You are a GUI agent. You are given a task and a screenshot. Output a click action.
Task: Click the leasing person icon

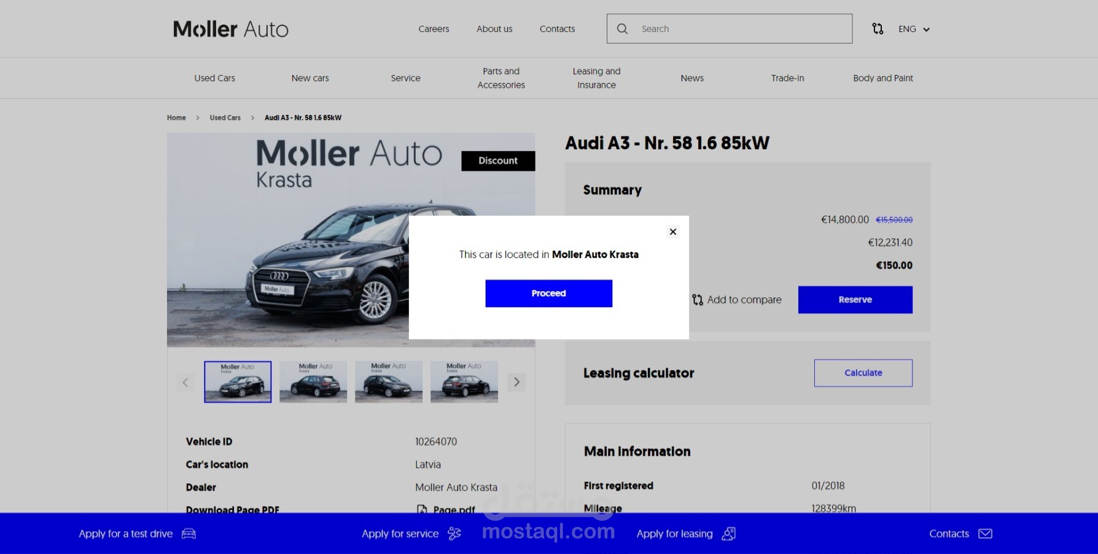coord(729,534)
